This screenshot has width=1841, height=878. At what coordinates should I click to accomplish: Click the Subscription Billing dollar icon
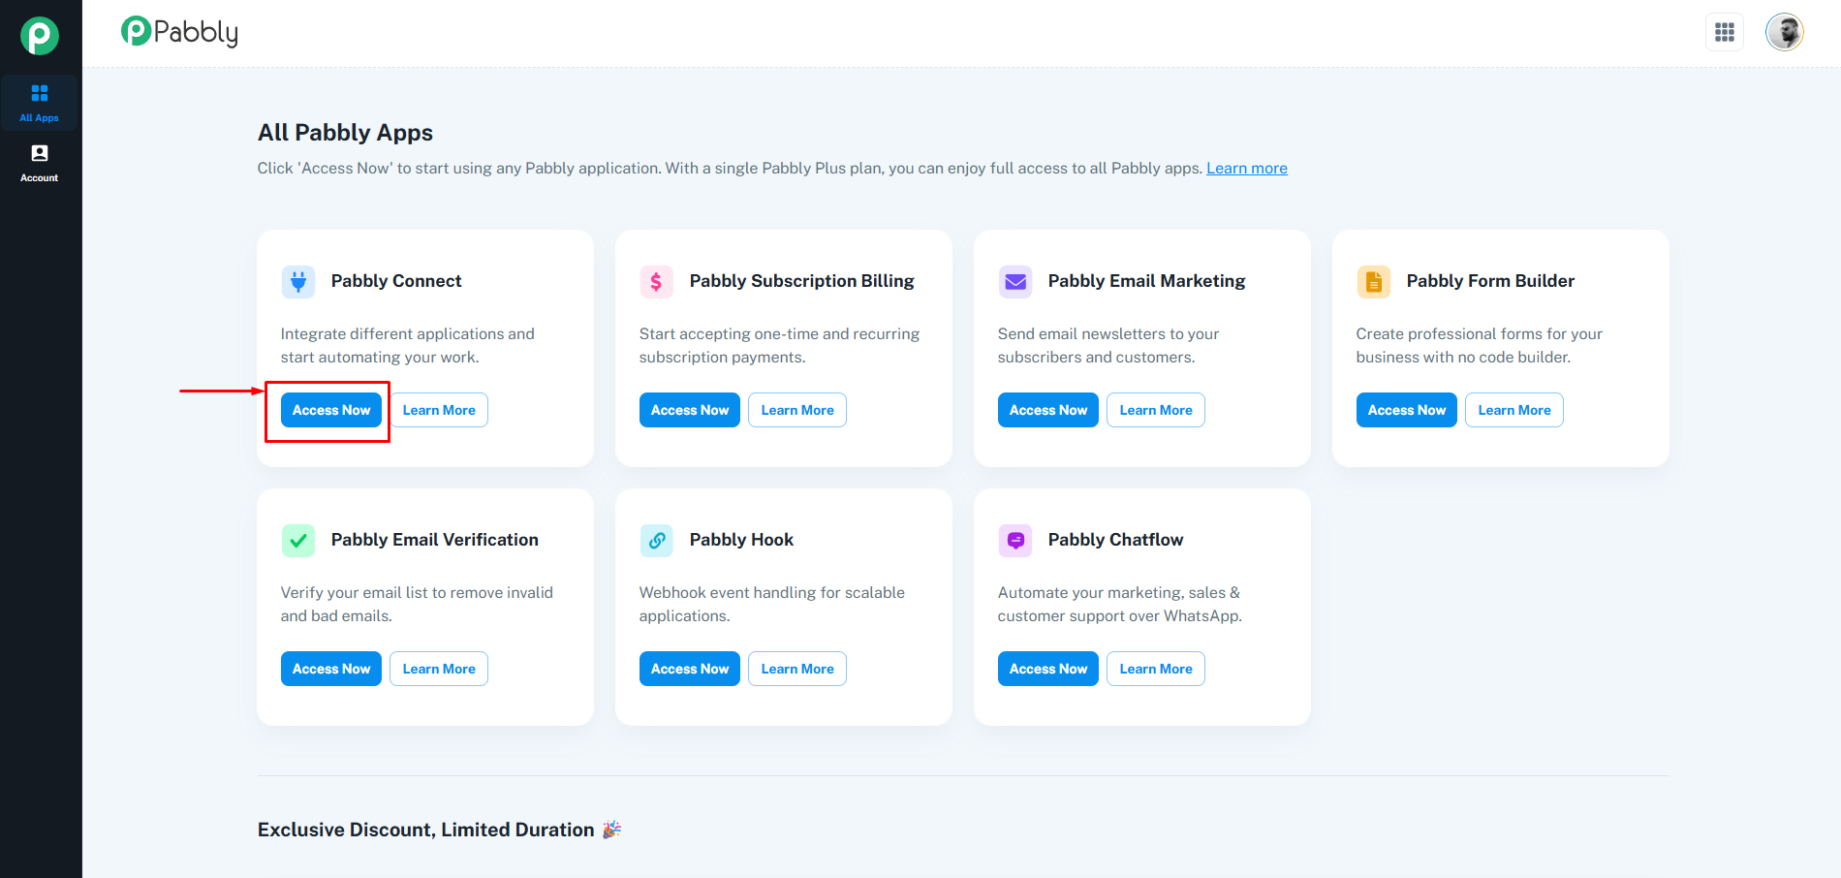(657, 281)
